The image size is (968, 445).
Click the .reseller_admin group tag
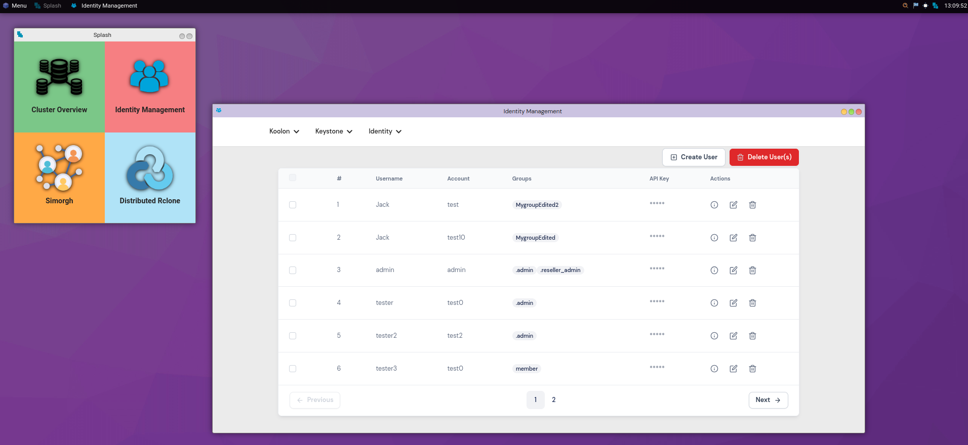(x=560, y=270)
